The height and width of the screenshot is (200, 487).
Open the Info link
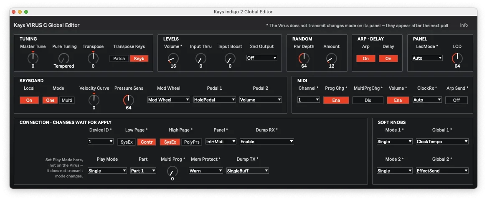pyautogui.click(x=464, y=25)
